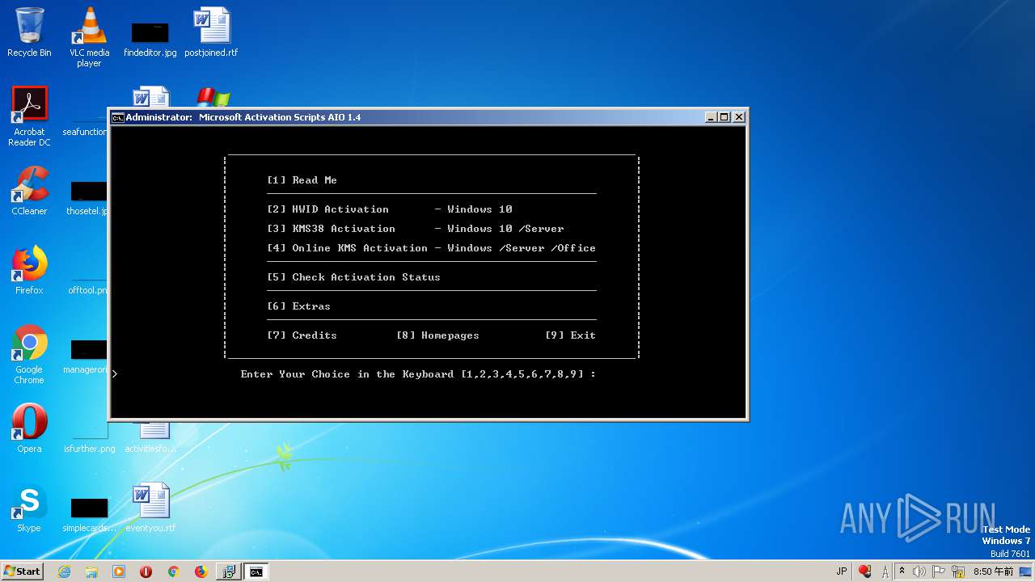1035x582 pixels.
Task: Click '[5] Check Activation Status' line
Action: pyautogui.click(x=353, y=277)
